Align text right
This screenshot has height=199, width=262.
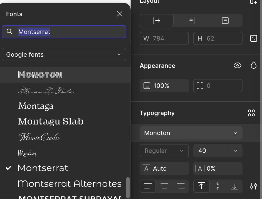[x=181, y=186]
